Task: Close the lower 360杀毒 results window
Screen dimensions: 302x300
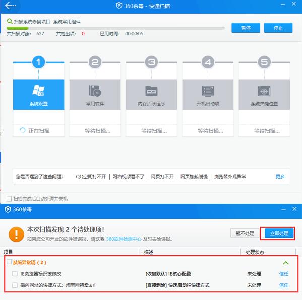Action: [x=294, y=209]
